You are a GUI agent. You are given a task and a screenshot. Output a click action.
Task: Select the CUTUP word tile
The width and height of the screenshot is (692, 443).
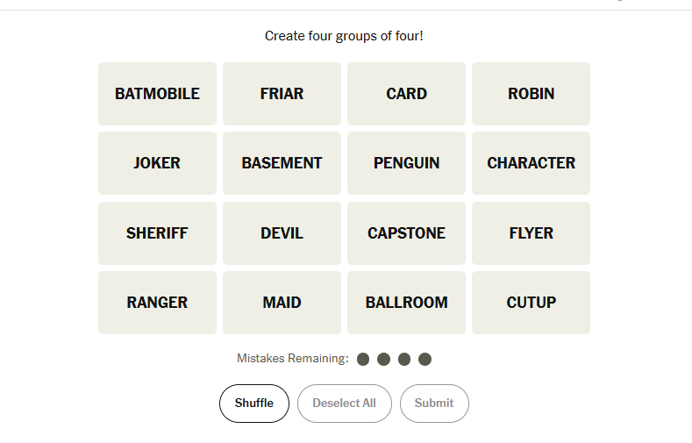click(531, 303)
